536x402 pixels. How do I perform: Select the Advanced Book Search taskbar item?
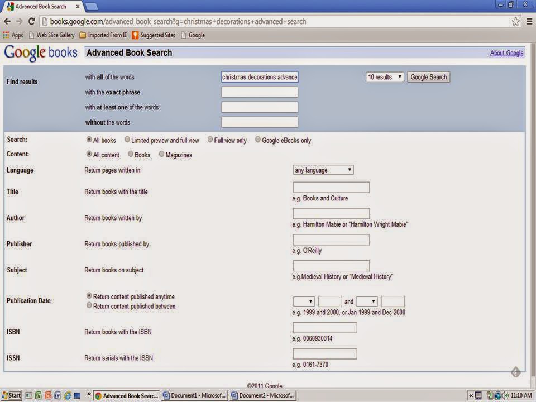[x=127, y=395]
